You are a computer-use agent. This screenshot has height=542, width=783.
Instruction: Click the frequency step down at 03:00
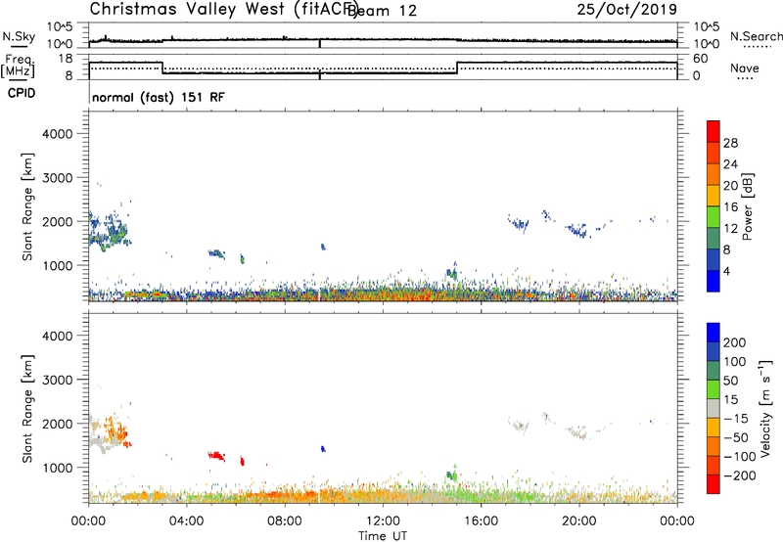point(162,68)
